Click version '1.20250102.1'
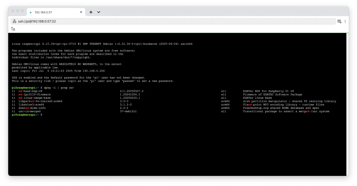Viewport: 357px width, 186px height. click(x=130, y=98)
